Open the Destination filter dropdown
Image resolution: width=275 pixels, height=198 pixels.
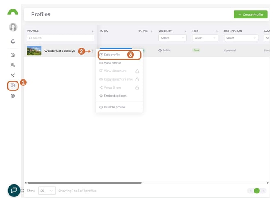241,38
